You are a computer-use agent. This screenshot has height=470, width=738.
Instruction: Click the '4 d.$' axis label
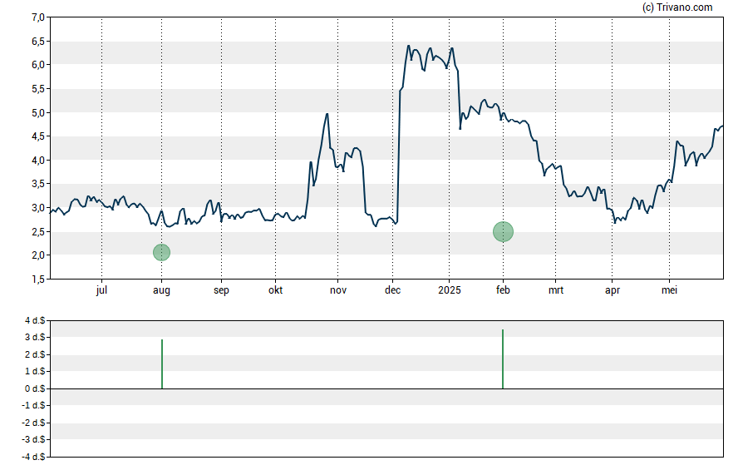click(35, 321)
